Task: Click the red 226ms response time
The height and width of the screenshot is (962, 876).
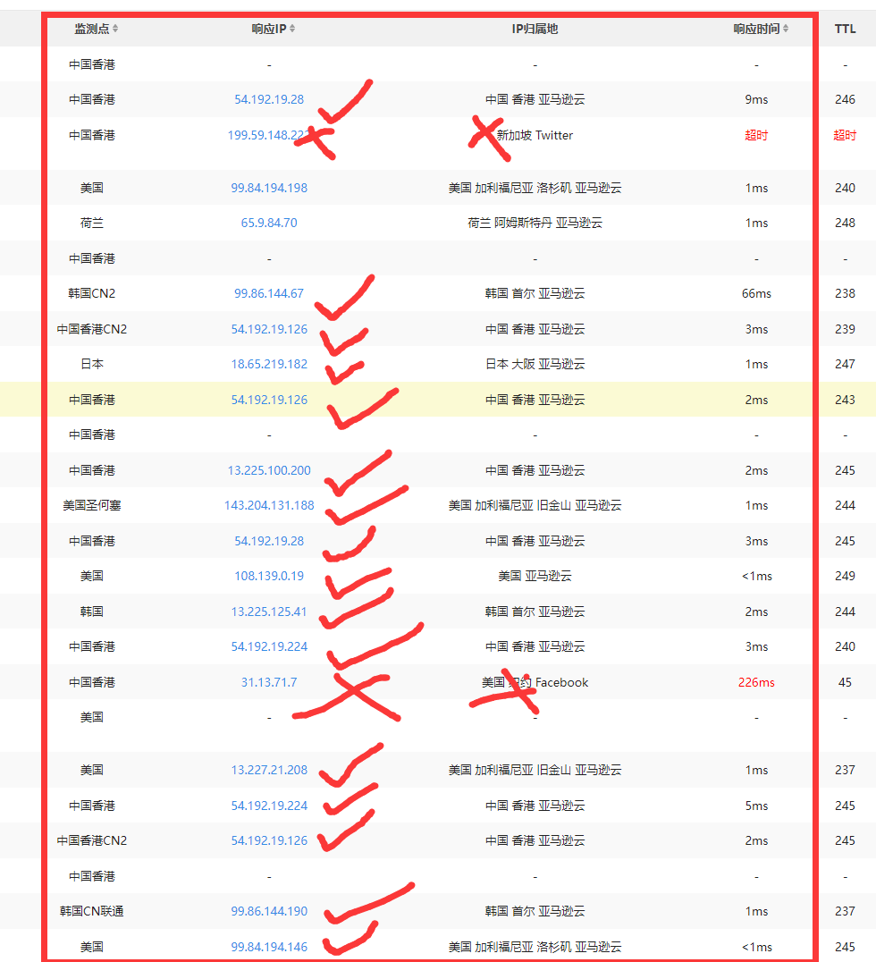Action: pyautogui.click(x=756, y=682)
